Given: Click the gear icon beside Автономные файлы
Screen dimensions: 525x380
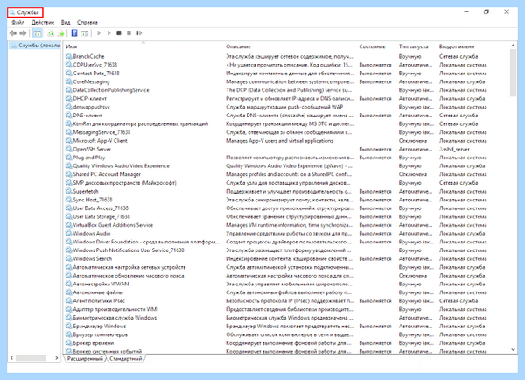Looking at the screenshot, I should pyautogui.click(x=68, y=292).
